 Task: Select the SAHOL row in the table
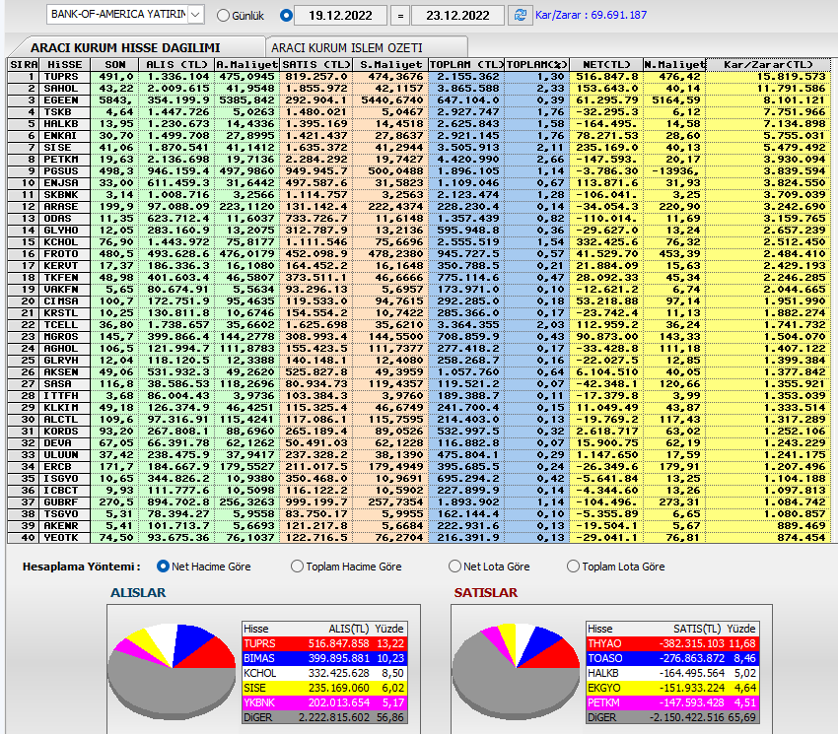click(419, 89)
